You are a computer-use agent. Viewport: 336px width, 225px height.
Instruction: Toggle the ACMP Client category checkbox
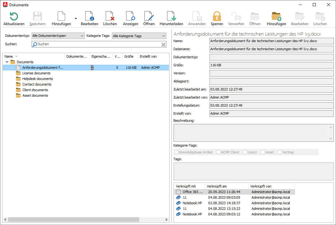pos(218,152)
